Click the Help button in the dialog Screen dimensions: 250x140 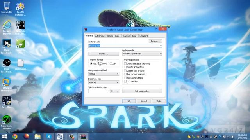(159, 101)
